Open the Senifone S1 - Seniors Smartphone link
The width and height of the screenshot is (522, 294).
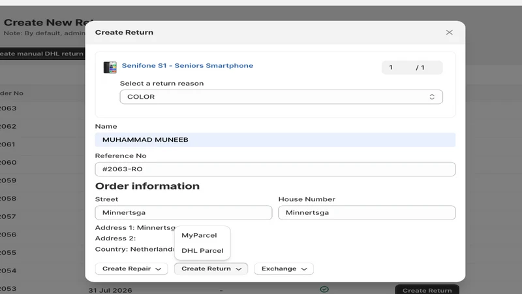[187, 66]
